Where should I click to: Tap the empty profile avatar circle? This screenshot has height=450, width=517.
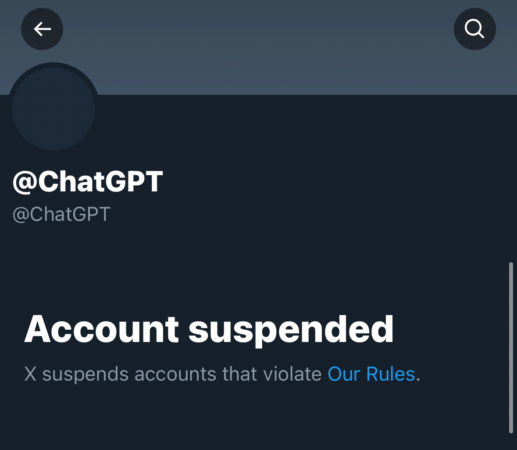pyautogui.click(x=53, y=108)
